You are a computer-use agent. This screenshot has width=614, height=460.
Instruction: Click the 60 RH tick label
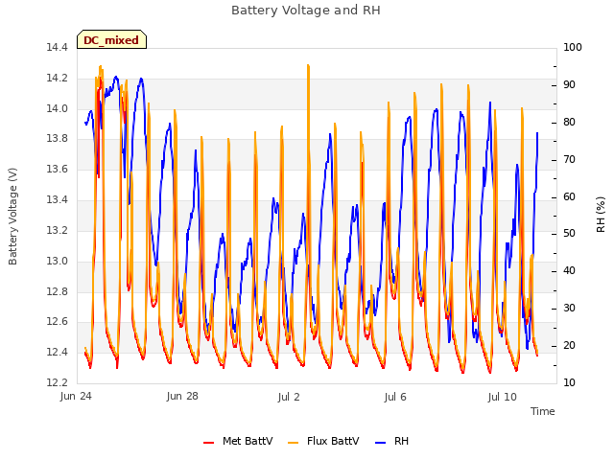tap(569, 196)
